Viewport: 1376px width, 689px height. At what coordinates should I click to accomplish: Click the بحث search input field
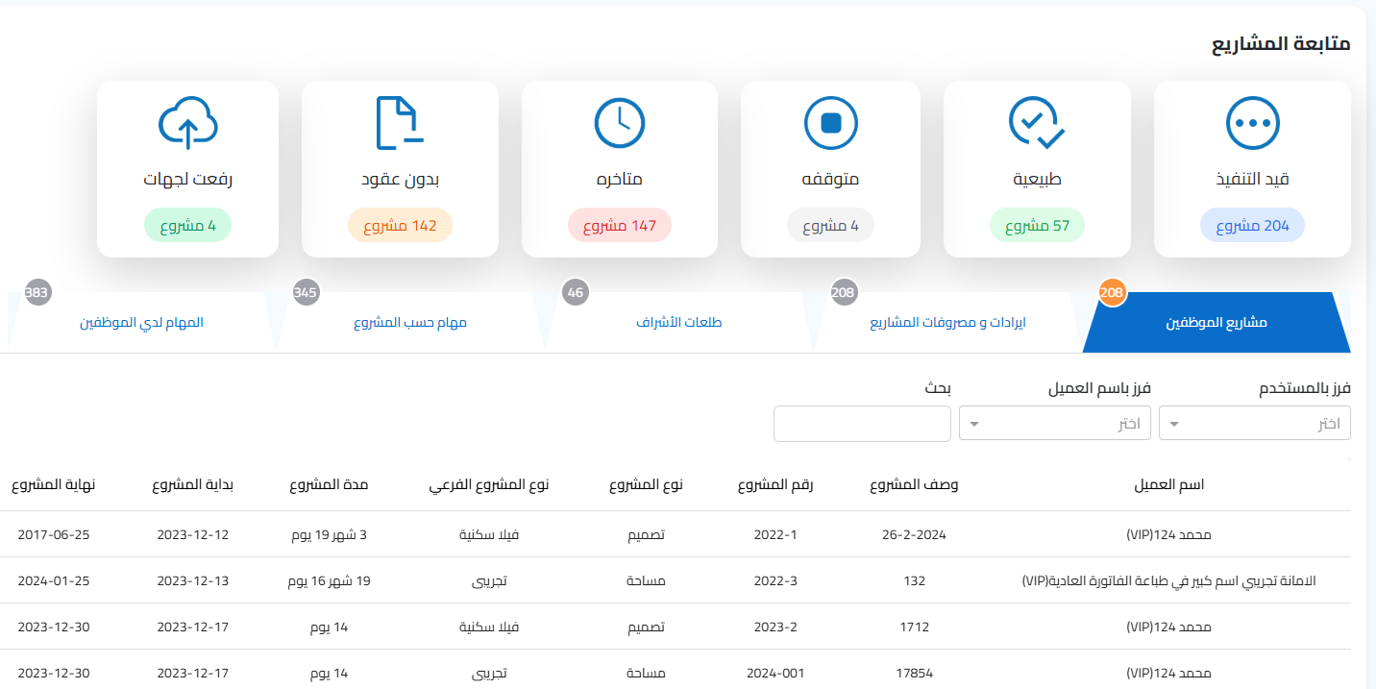pyautogui.click(x=862, y=424)
